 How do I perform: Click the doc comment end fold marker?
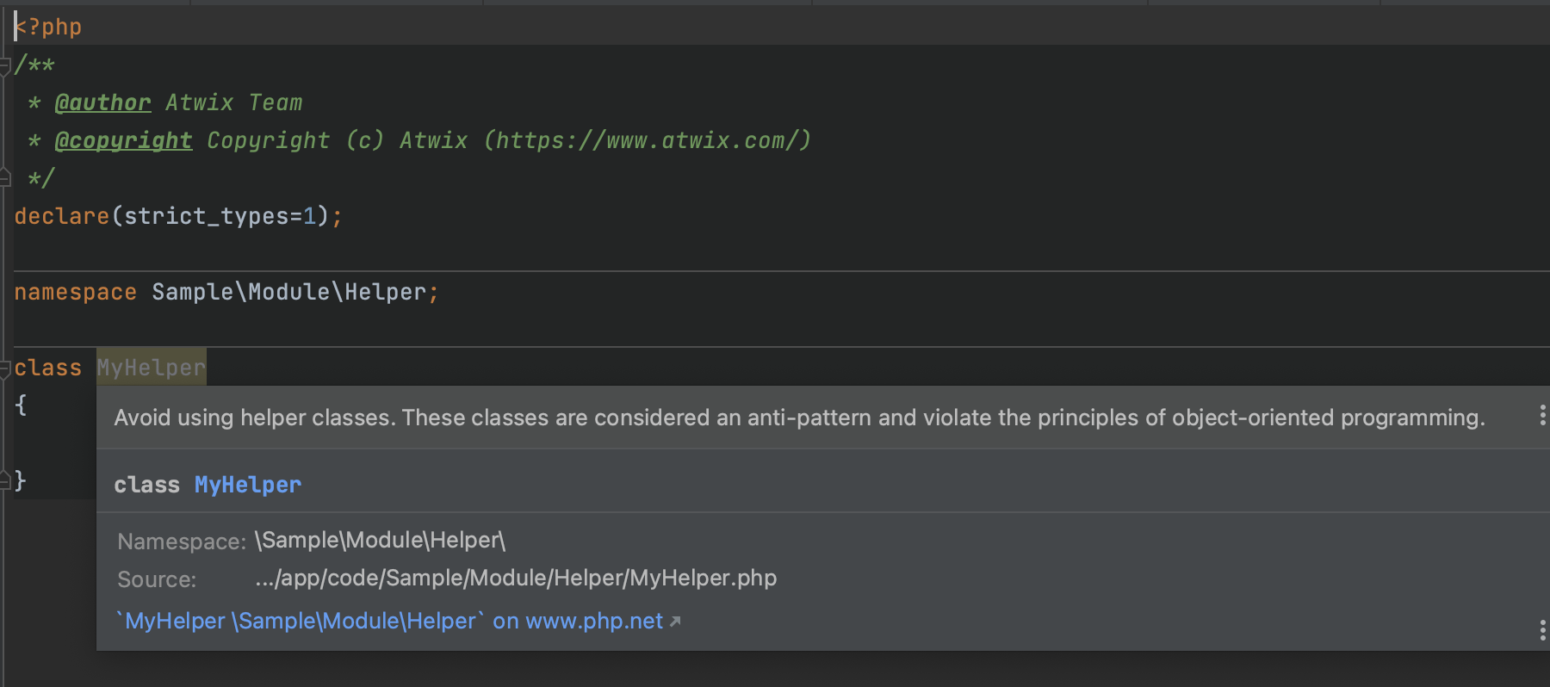pos(5,178)
